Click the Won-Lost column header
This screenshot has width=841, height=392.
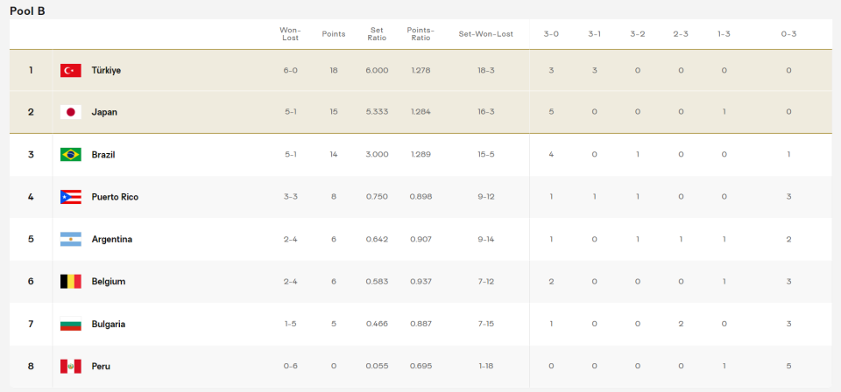click(290, 34)
